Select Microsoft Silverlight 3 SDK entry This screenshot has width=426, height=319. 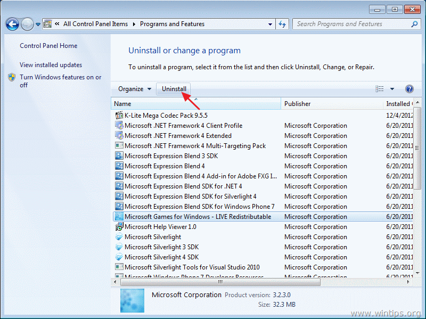pyautogui.click(x=162, y=247)
